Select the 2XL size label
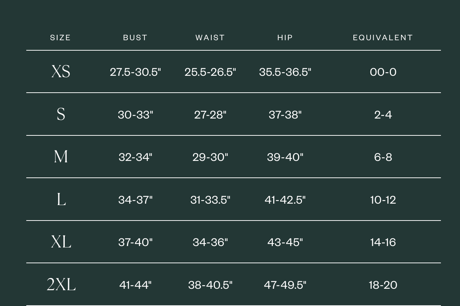 [61, 284]
